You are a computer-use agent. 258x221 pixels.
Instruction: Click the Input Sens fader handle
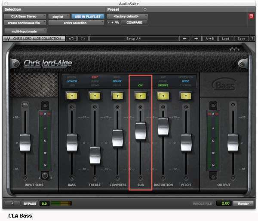click(25, 142)
